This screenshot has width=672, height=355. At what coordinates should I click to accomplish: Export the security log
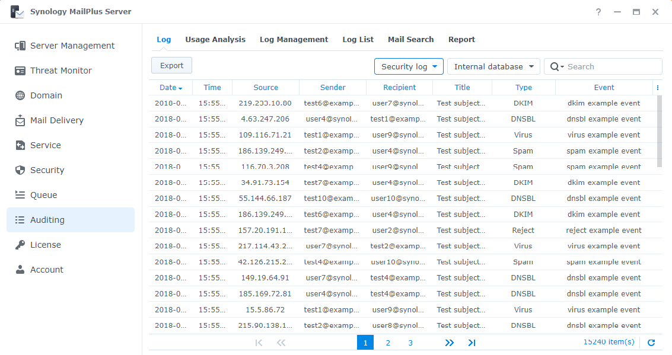click(171, 65)
